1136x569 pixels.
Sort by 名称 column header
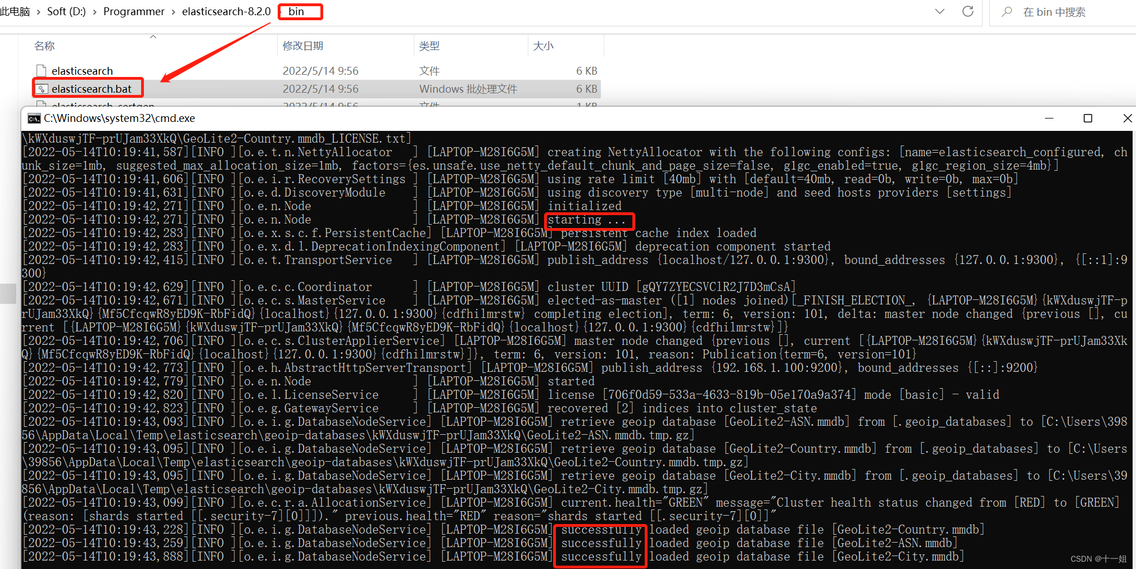[x=44, y=45]
